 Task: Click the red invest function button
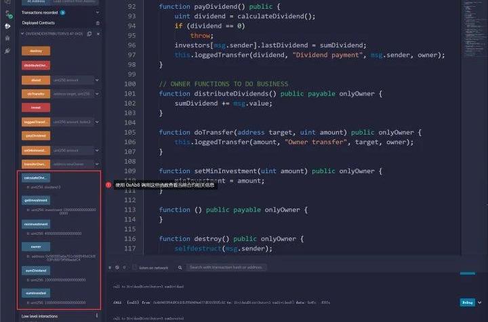point(35,108)
